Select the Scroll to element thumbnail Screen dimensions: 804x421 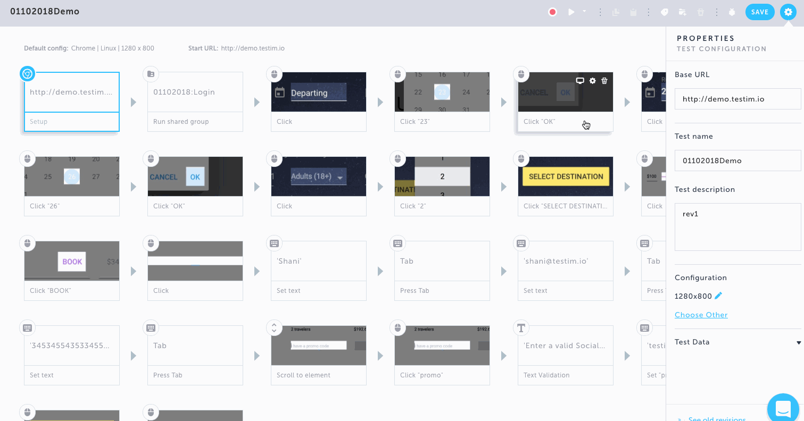click(319, 346)
